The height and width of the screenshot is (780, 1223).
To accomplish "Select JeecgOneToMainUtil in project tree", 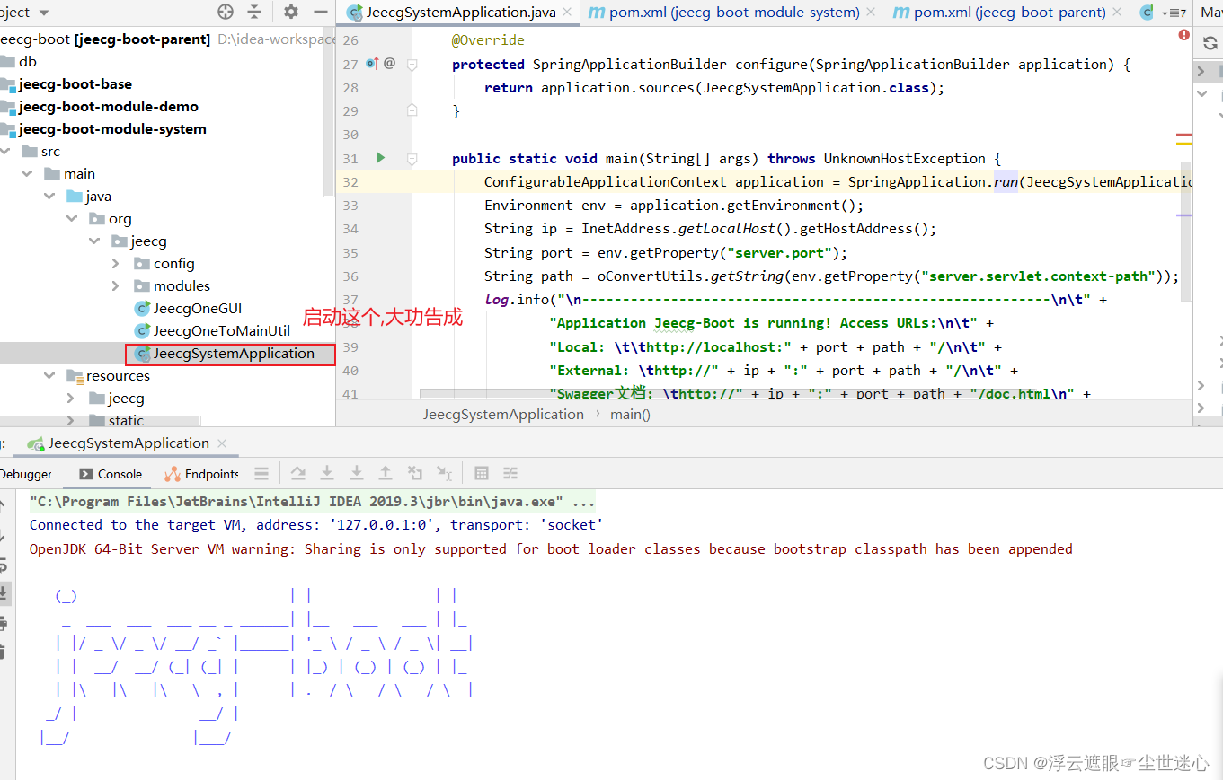I will 212,331.
